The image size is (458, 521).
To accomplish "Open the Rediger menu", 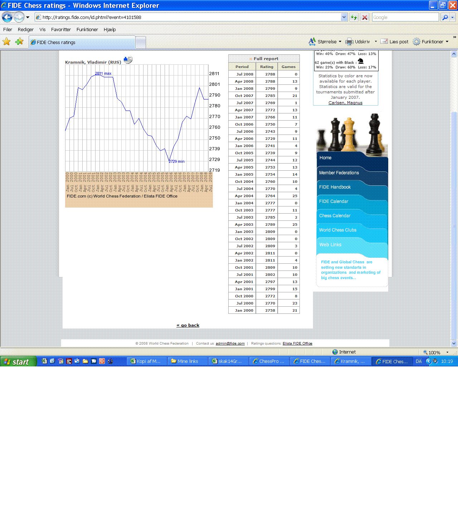I will (x=26, y=29).
